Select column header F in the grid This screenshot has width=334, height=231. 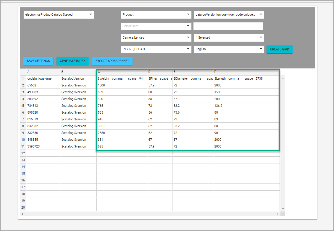pos(246,72)
